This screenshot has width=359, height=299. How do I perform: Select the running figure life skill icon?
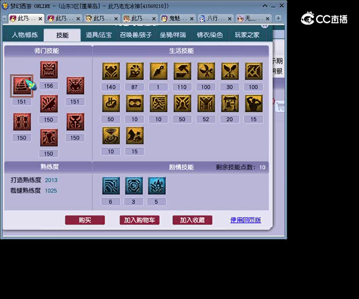(158, 103)
